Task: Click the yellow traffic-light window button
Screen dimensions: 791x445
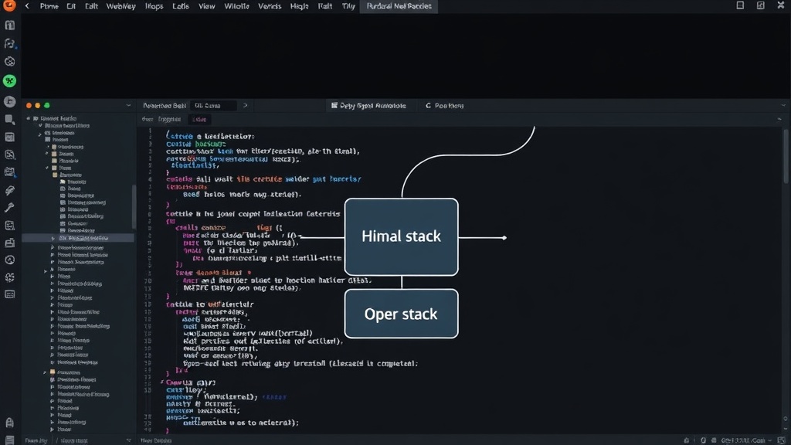Action: pyautogui.click(x=38, y=105)
